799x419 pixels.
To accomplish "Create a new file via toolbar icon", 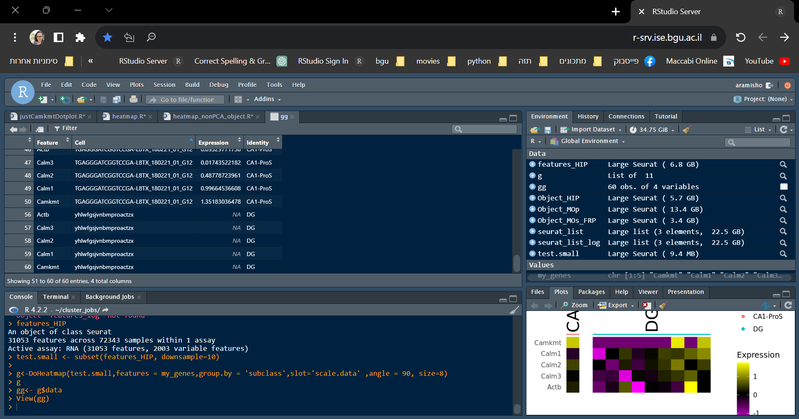I will point(42,99).
